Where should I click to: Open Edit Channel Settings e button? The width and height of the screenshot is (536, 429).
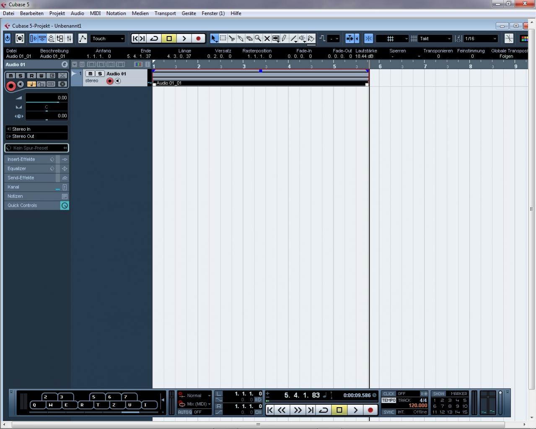(x=64, y=65)
